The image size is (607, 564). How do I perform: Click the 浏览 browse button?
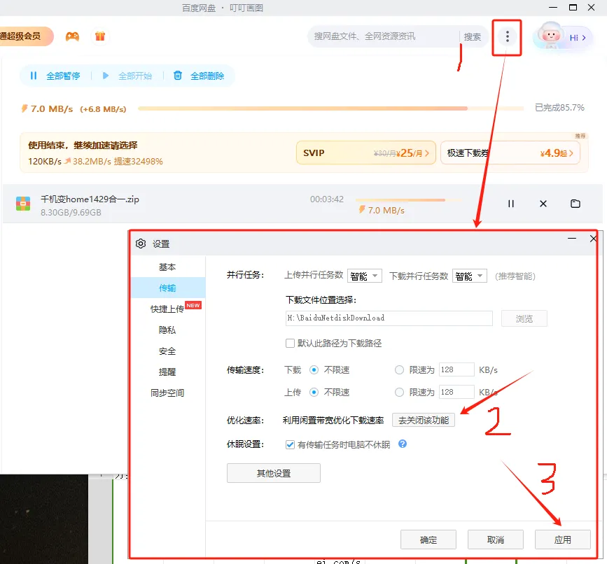(x=524, y=318)
